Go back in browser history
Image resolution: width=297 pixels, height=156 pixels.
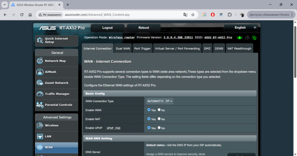coord(5,14)
